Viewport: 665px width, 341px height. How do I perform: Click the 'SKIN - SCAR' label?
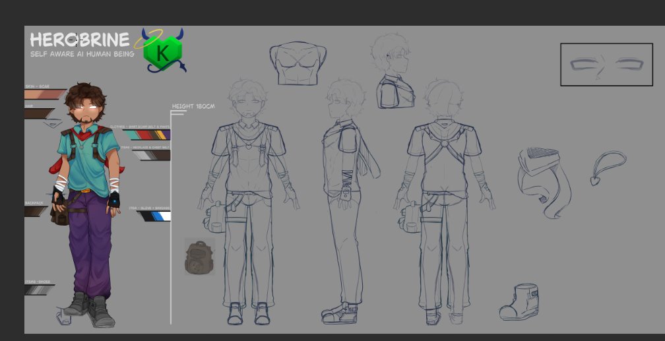38,86
